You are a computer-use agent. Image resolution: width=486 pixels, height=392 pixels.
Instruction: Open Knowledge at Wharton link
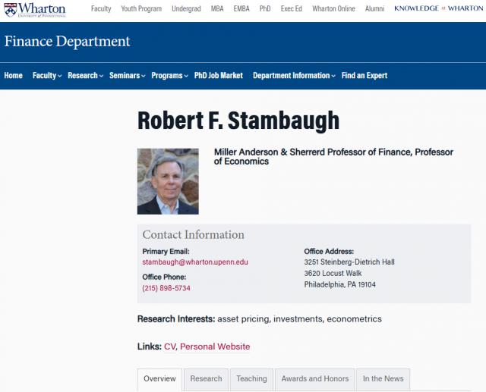point(439,8)
